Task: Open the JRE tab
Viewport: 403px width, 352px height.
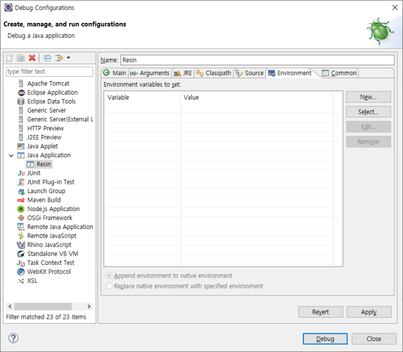Action: coord(182,73)
